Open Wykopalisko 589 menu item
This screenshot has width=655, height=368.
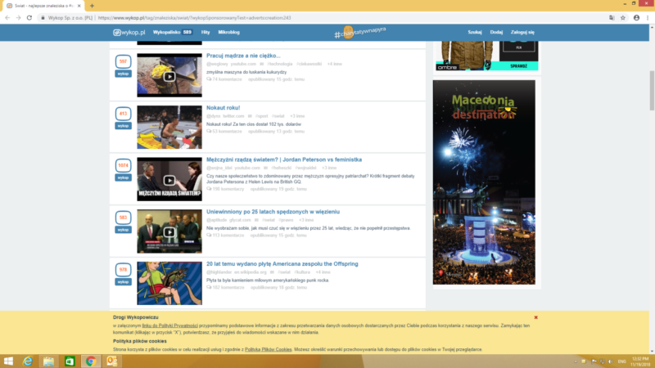click(x=172, y=32)
